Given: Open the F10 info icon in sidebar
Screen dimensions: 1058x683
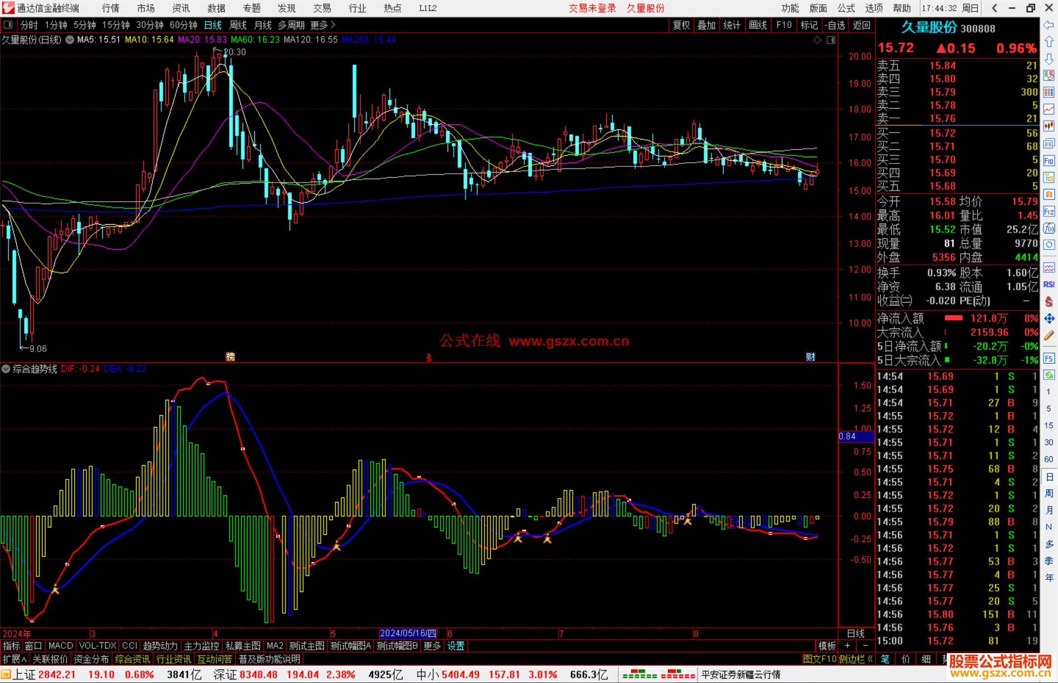Looking at the screenshot, I should 1049,161.
